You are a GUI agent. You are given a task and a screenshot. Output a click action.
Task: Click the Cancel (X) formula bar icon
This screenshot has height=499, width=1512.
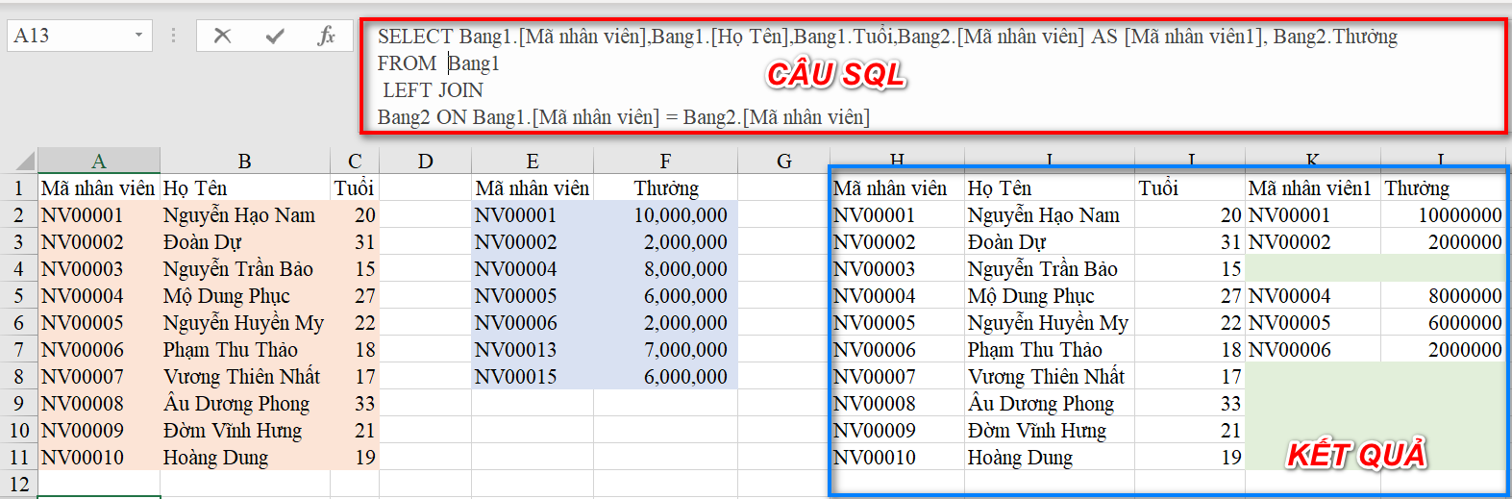[x=222, y=36]
